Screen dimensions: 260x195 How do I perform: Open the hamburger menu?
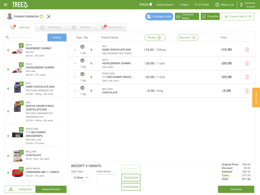click(6, 5)
